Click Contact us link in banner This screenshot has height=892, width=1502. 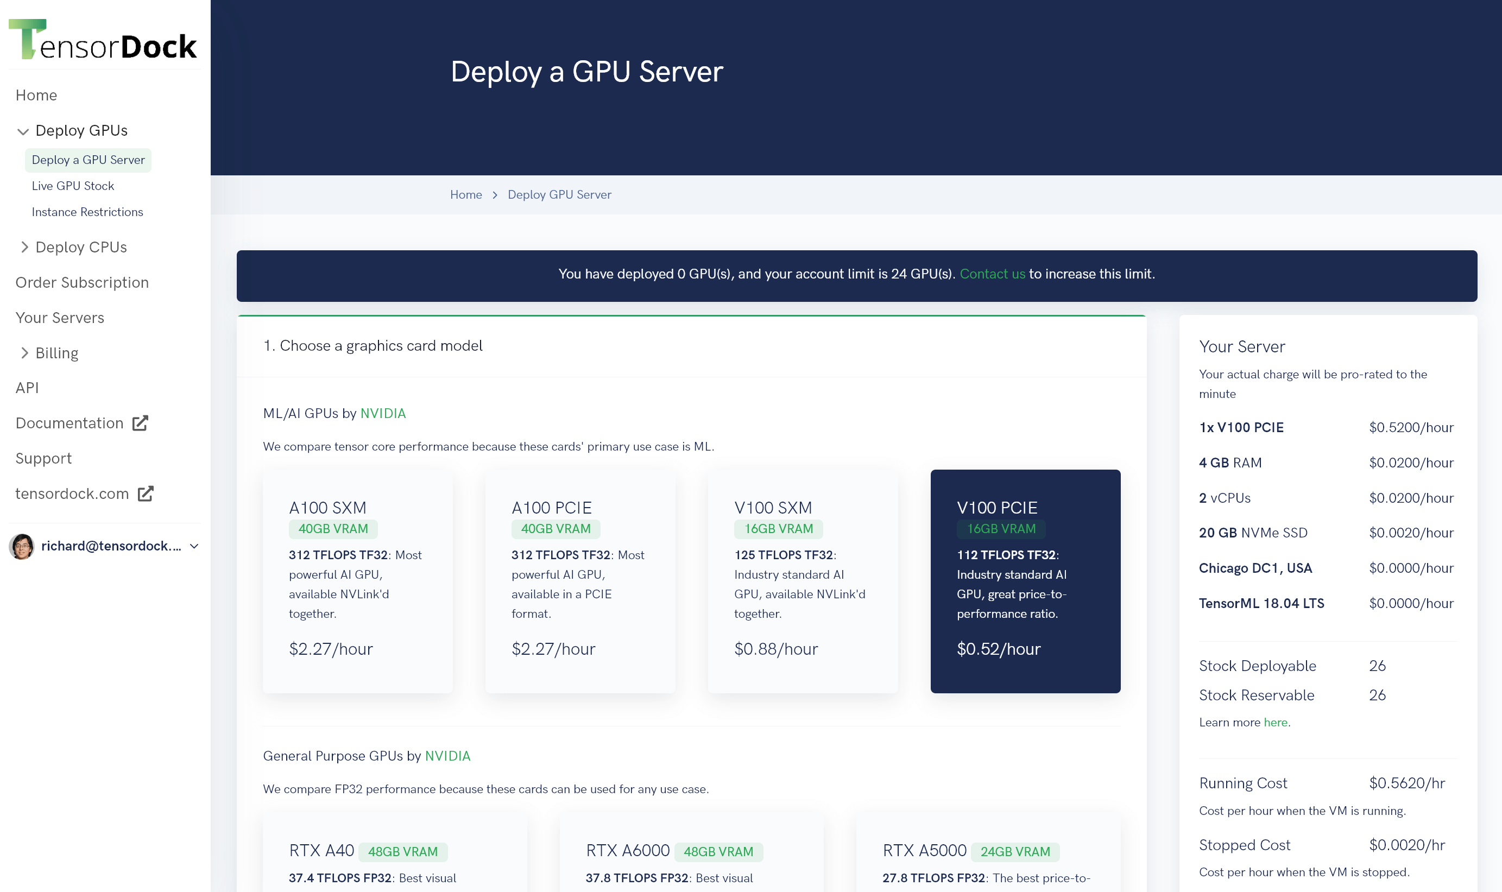[x=992, y=274]
